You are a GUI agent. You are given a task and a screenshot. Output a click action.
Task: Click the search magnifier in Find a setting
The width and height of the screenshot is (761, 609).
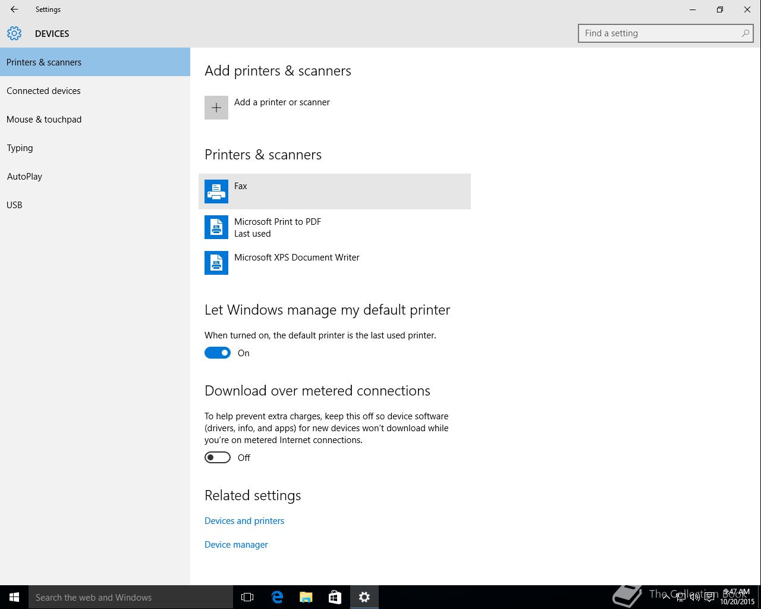tap(745, 33)
